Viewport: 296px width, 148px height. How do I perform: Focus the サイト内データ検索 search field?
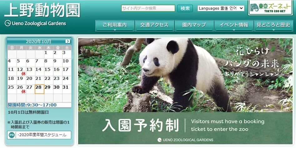(x=148, y=8)
